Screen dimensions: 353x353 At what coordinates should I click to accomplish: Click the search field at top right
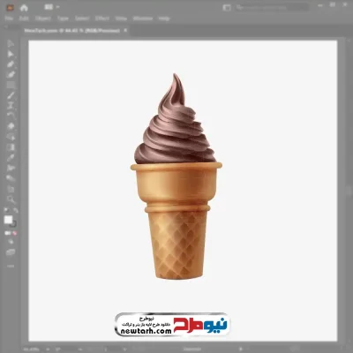(272, 8)
